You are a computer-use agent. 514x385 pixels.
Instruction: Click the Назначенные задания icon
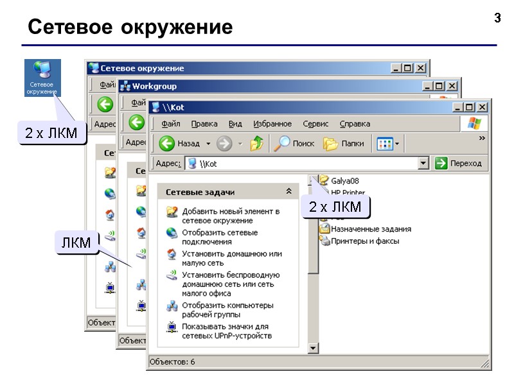[x=325, y=228]
